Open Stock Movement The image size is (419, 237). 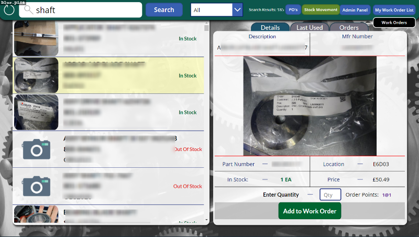tap(321, 10)
